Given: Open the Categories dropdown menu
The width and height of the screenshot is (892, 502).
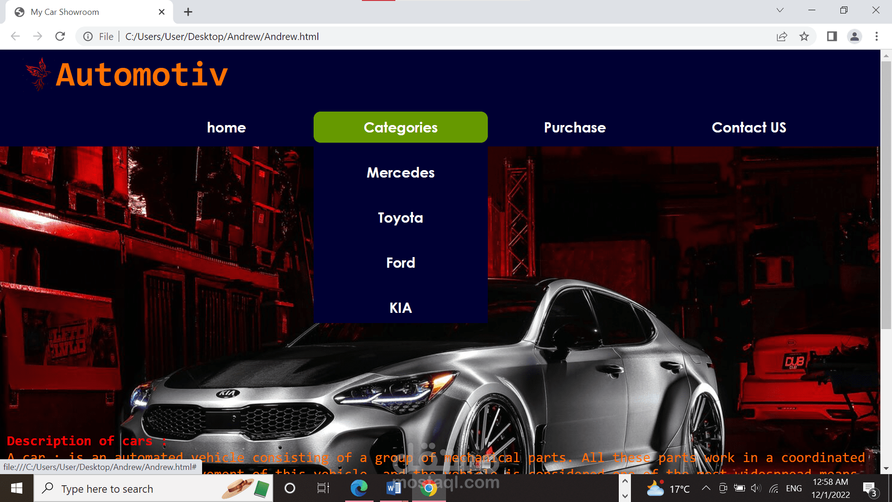Looking at the screenshot, I should (x=400, y=127).
